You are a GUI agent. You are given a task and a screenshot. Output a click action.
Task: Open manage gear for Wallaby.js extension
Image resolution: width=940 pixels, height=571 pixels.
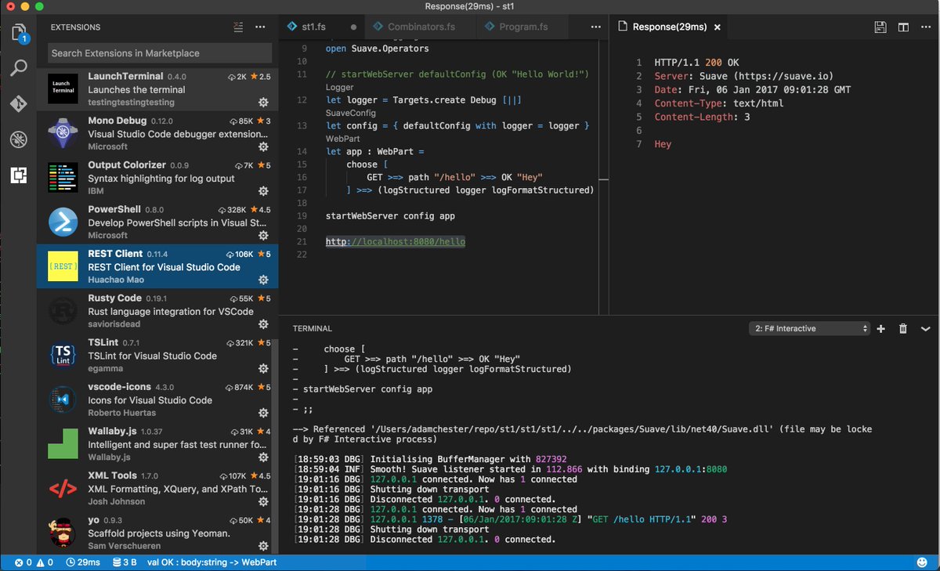(x=263, y=457)
